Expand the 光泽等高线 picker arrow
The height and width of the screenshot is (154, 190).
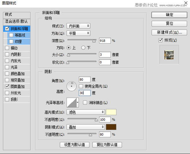click(x=78, y=103)
